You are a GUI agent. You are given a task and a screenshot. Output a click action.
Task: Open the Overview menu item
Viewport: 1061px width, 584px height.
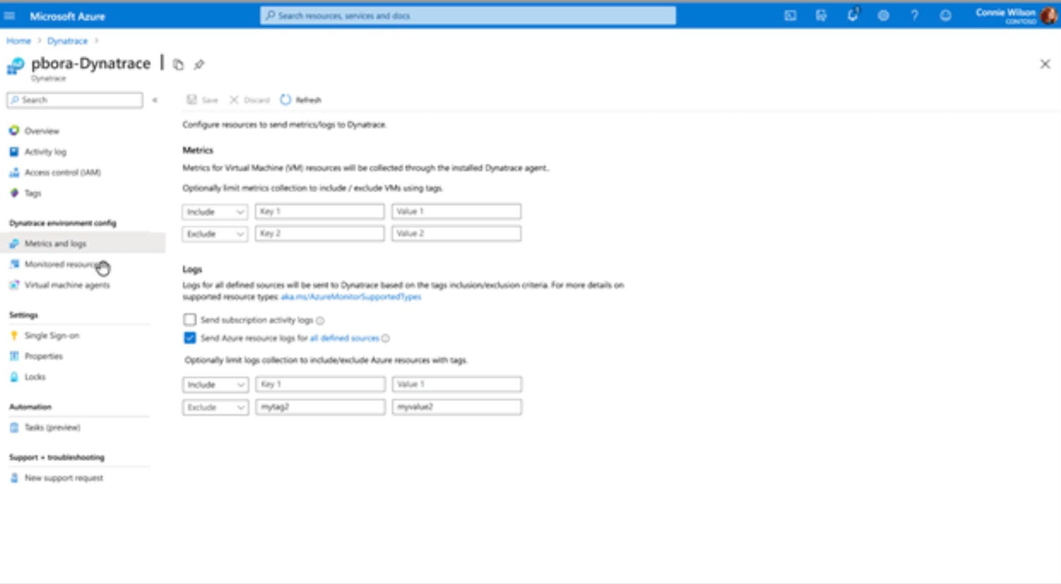pos(42,131)
